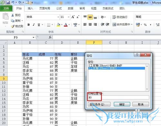Screen dimensions: 161x126
Task: Open the 文件 file tab
Action: click(6, 8)
